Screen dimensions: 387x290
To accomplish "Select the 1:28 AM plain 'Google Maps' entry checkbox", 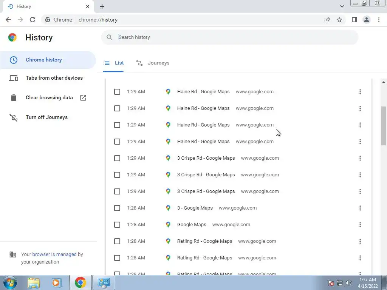I will [x=117, y=225].
